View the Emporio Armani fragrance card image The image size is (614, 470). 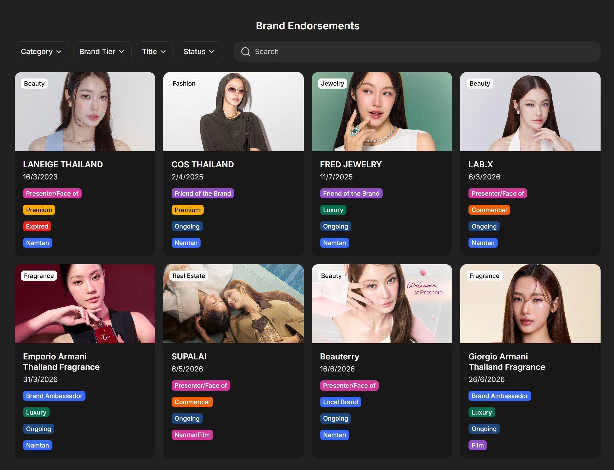point(85,303)
